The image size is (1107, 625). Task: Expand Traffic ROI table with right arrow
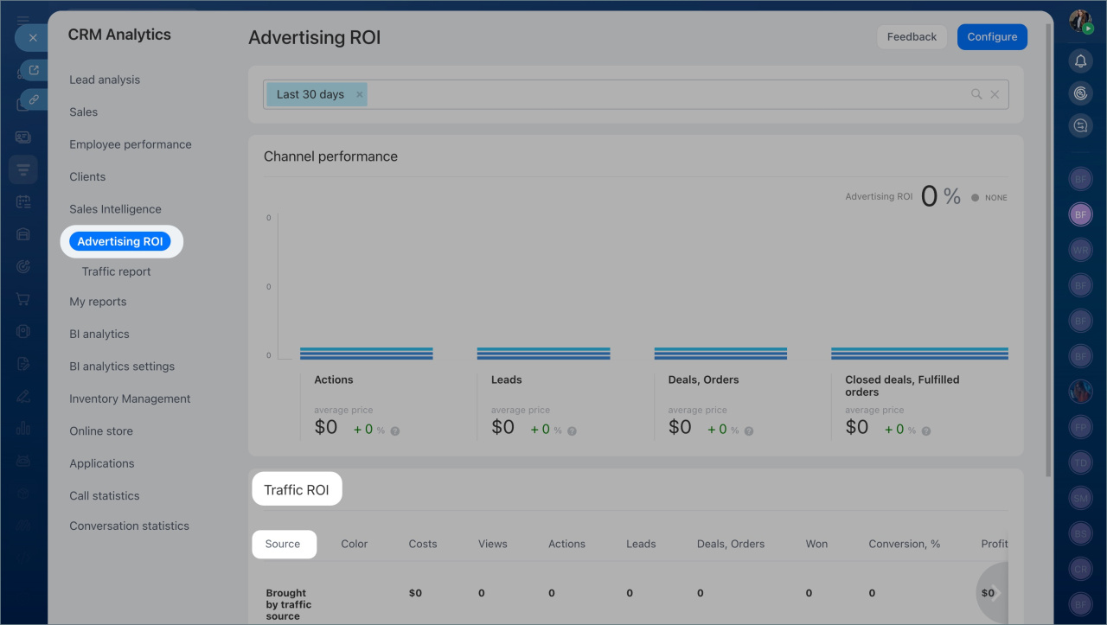tap(995, 593)
